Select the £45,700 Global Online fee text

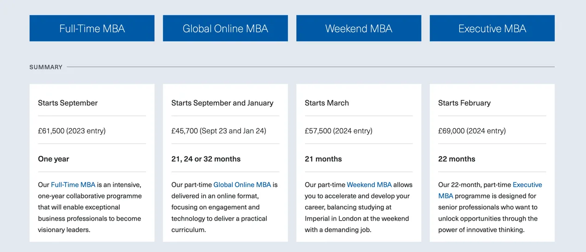pyautogui.click(x=219, y=131)
